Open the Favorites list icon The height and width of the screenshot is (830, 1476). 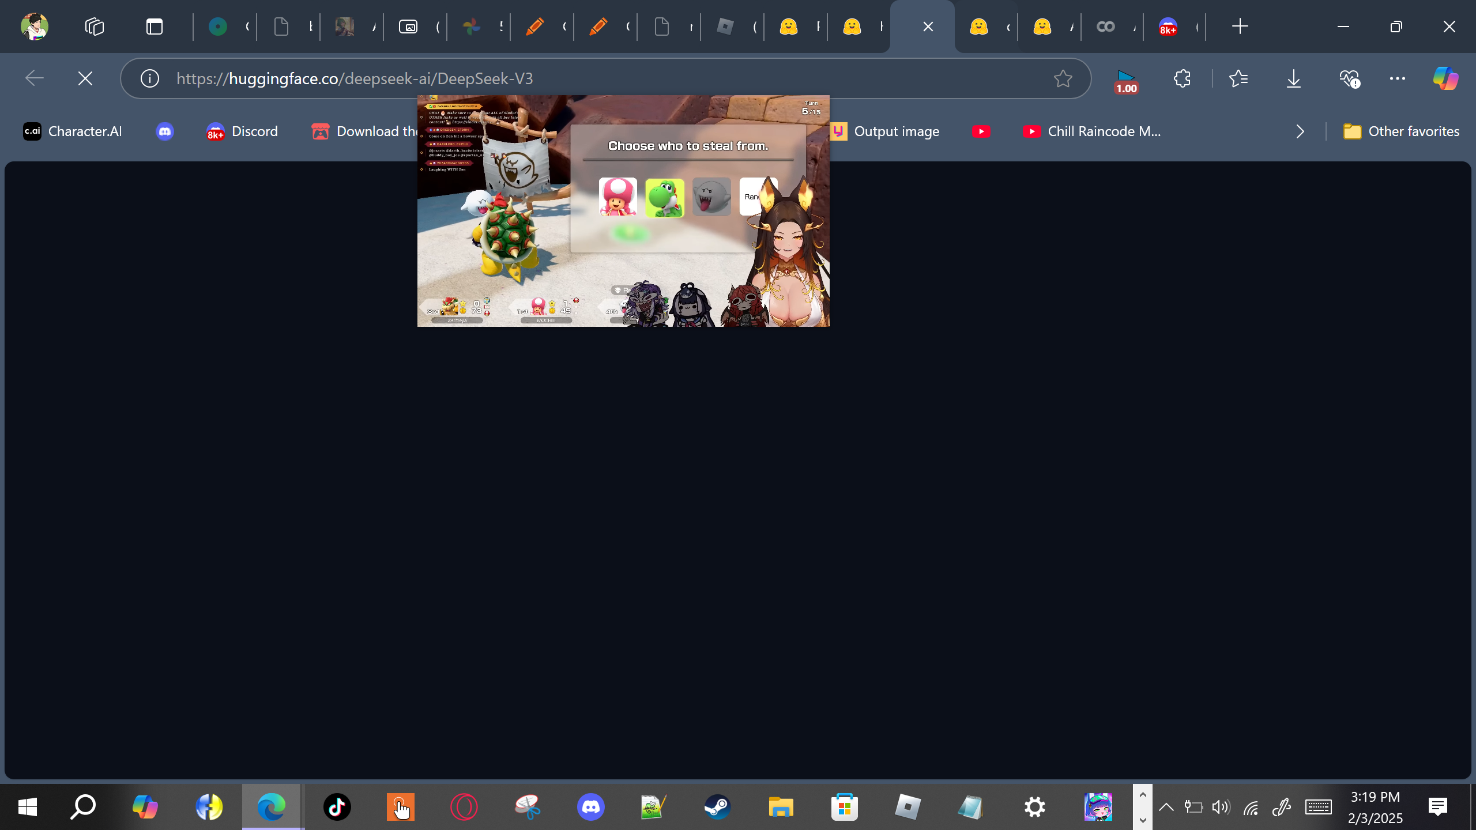click(1238, 78)
